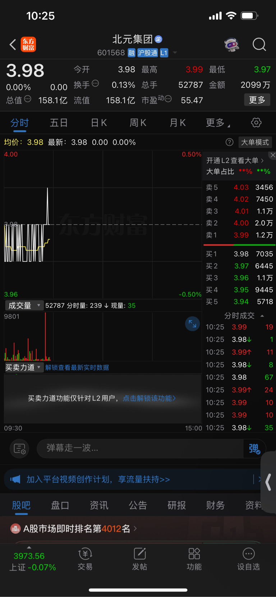This screenshot has width=276, height=597.
Task: Tap the L1 level badge
Action: tap(164, 53)
